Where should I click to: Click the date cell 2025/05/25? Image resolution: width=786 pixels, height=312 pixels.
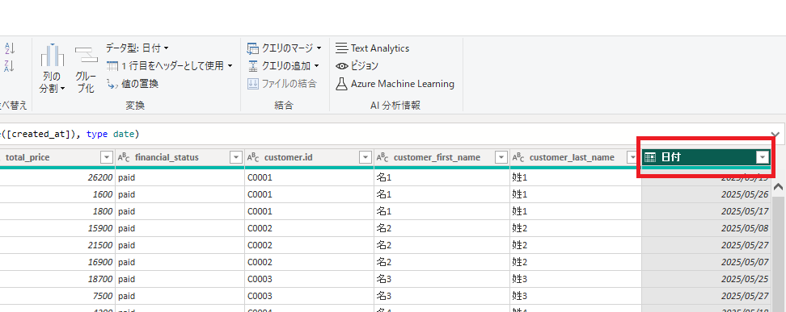tap(706, 279)
